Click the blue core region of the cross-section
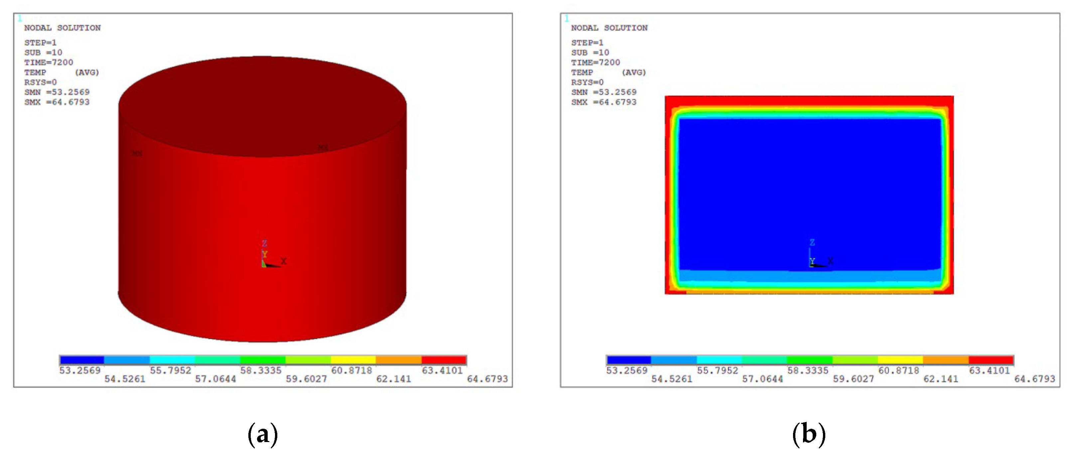Image resolution: width=1072 pixels, height=453 pixels. coord(809,191)
